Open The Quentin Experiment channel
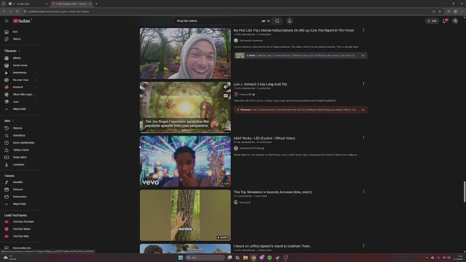 251,40
